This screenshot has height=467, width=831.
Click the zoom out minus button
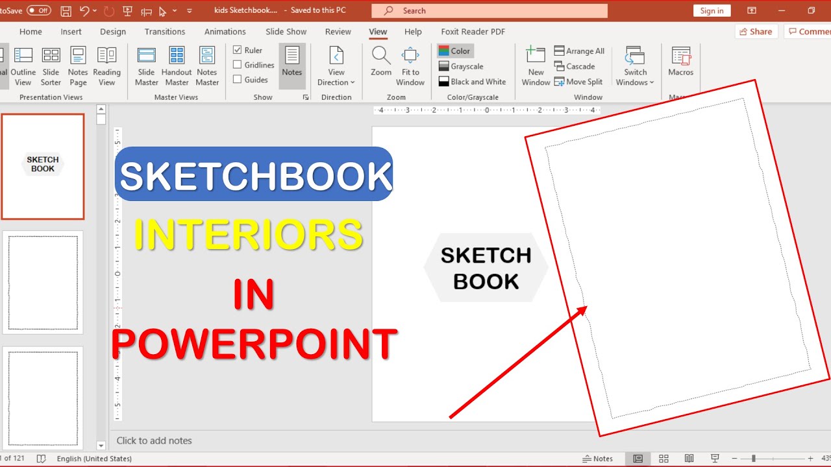click(x=734, y=459)
